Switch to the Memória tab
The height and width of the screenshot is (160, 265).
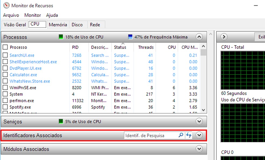(x=58, y=25)
